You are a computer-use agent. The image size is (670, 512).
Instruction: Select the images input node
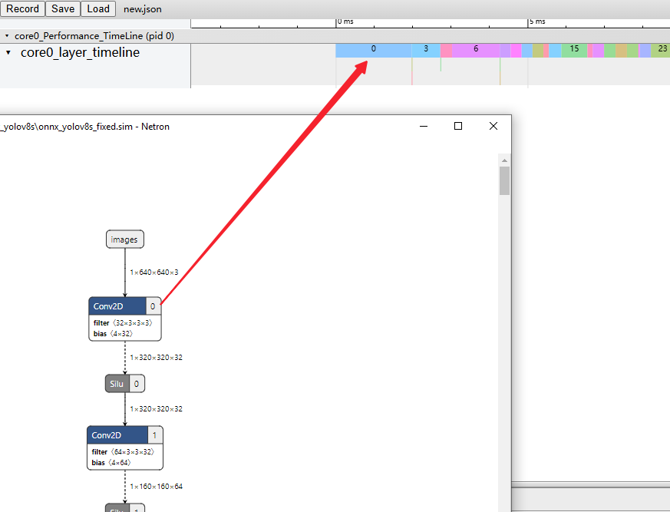(x=124, y=239)
